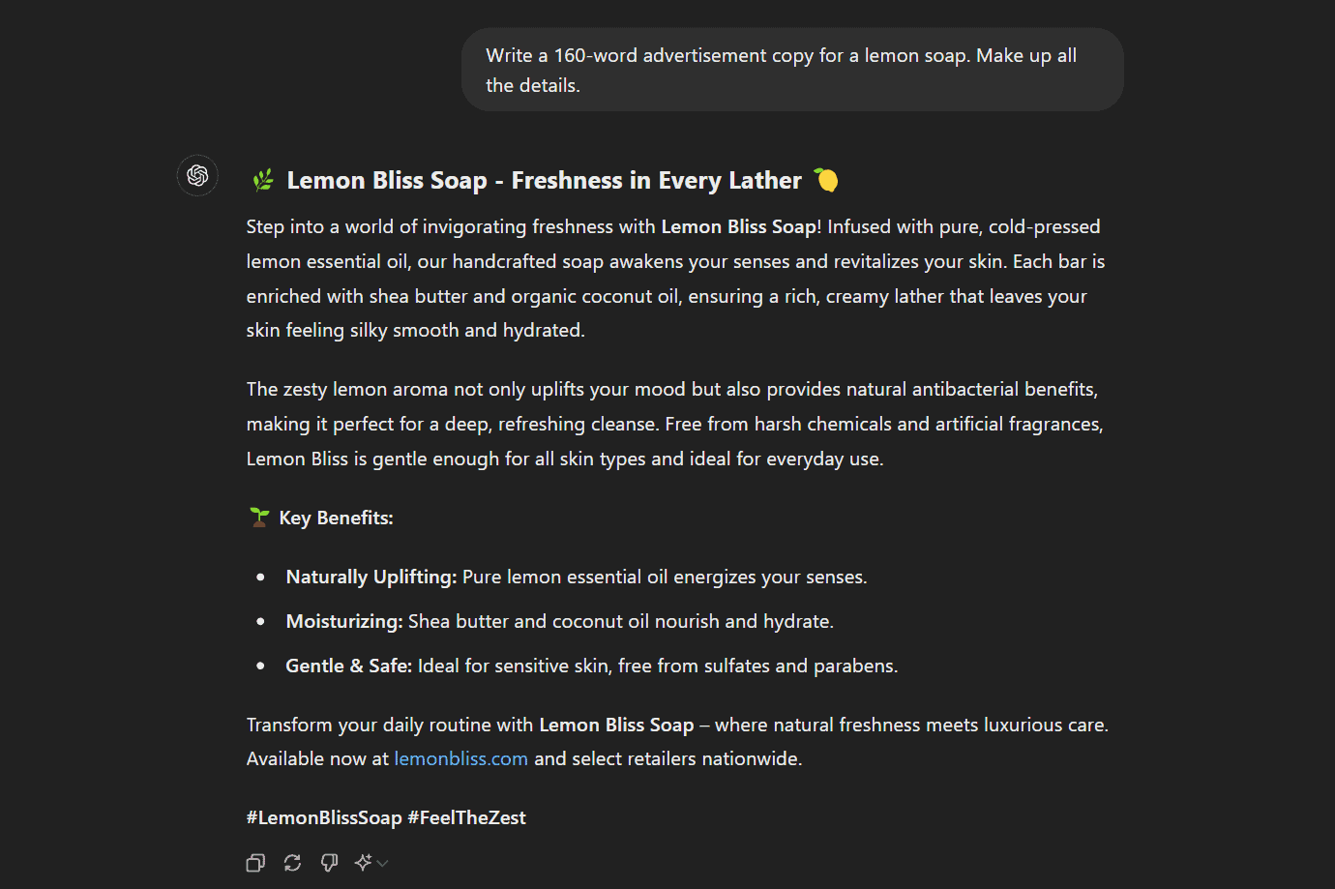Regenerate the assistant response
Viewport: 1335px width, 889px height.
[292, 863]
